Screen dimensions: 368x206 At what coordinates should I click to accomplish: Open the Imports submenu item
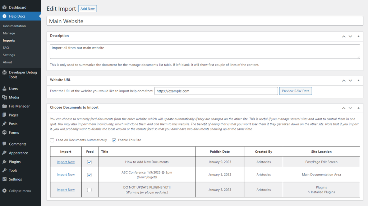click(x=9, y=40)
